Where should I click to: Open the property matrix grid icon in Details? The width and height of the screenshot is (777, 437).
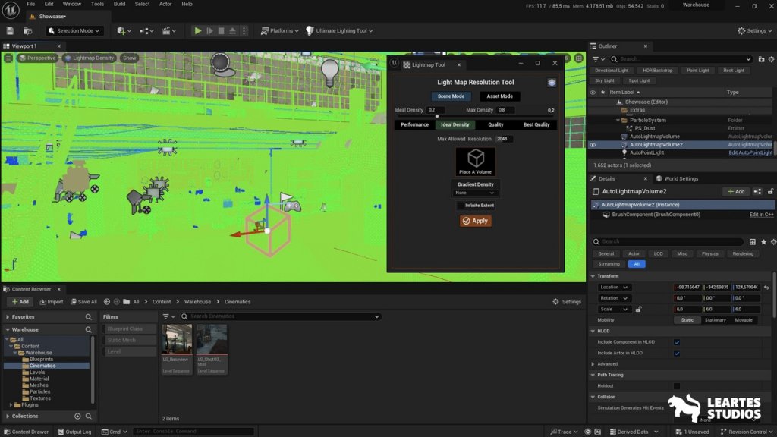coord(752,242)
